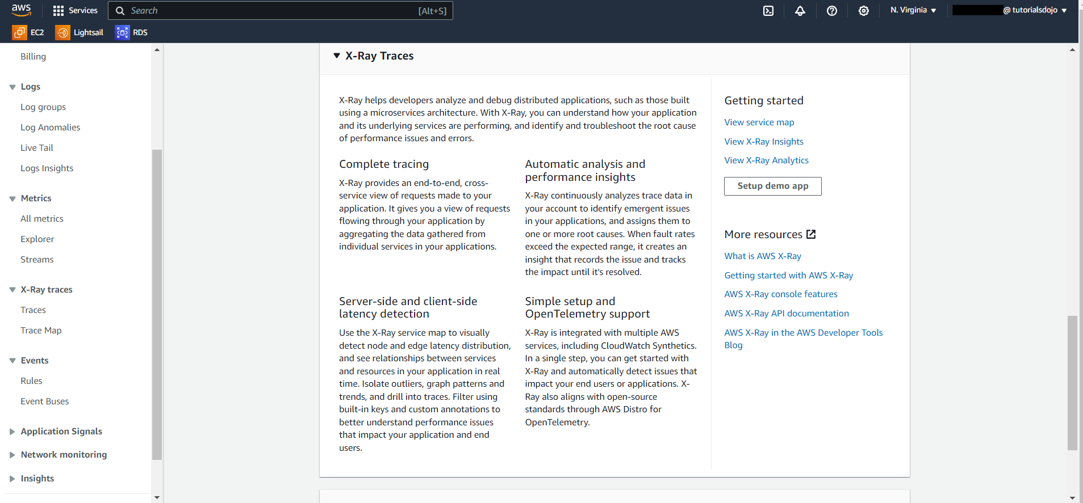Viewport: 1083px width, 503px height.
Task: Open the N. Virginia region dropdown
Action: [x=913, y=10]
